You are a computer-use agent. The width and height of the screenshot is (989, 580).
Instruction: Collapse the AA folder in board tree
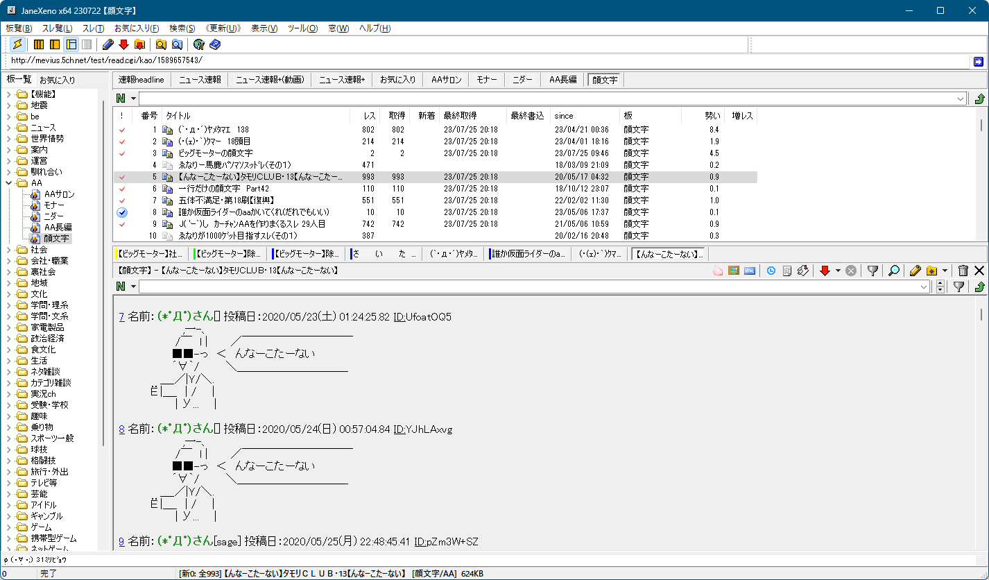[9, 183]
